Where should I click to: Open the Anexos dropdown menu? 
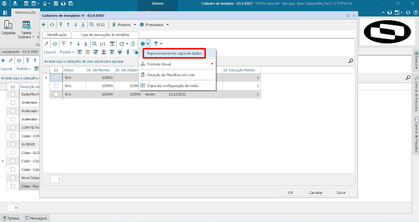click(124, 25)
